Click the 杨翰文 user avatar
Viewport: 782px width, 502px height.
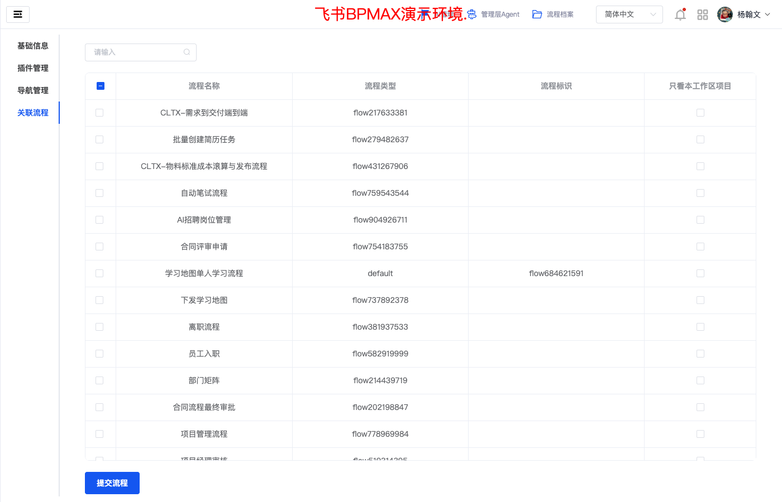[725, 15]
